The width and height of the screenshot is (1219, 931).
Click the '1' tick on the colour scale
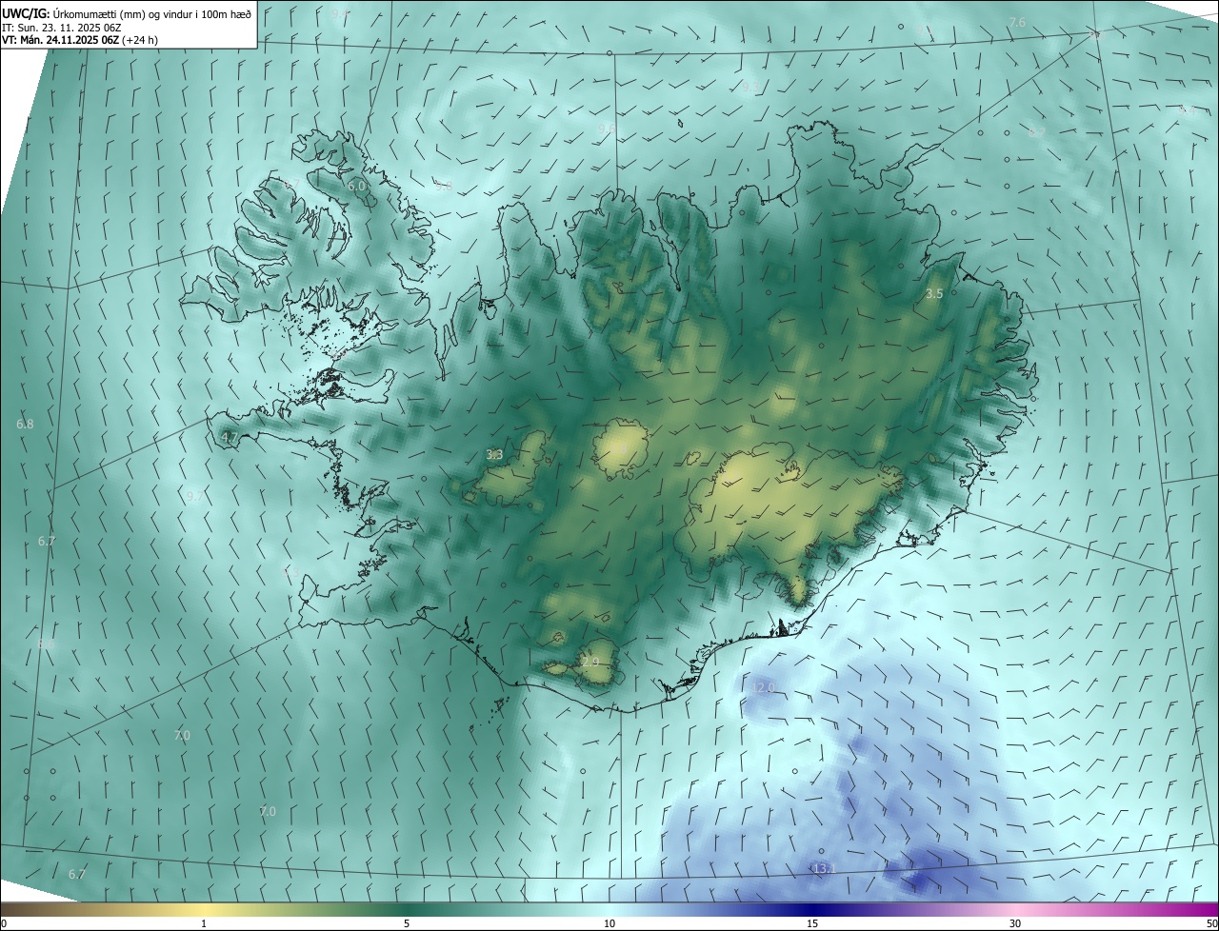[x=204, y=923]
